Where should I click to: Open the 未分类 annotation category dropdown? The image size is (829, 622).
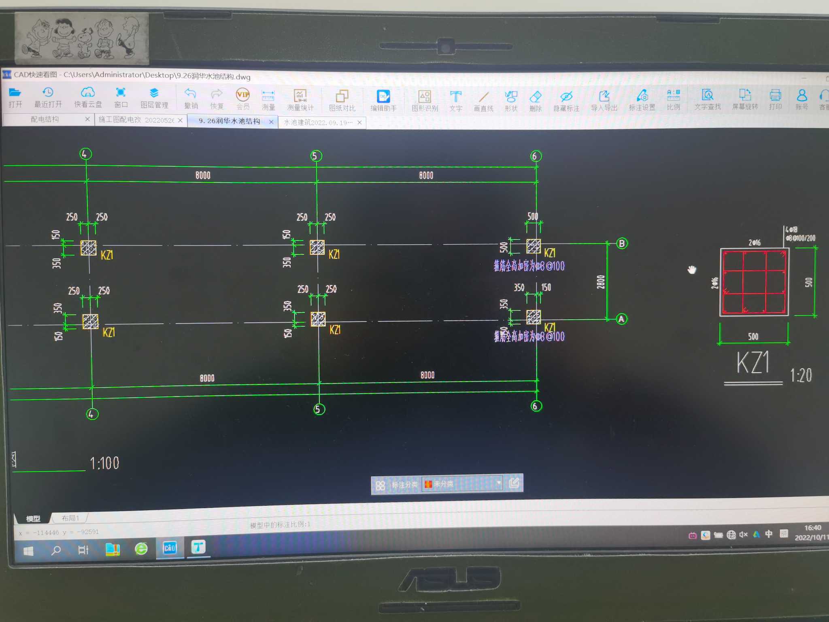click(x=462, y=484)
